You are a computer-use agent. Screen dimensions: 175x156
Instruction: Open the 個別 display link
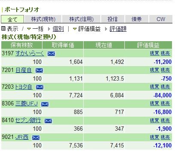coord(58,29)
